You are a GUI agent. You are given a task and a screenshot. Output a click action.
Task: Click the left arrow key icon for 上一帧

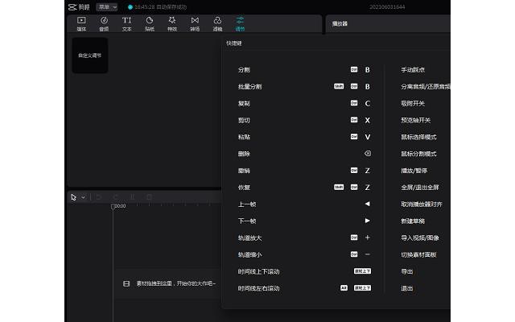(368, 204)
